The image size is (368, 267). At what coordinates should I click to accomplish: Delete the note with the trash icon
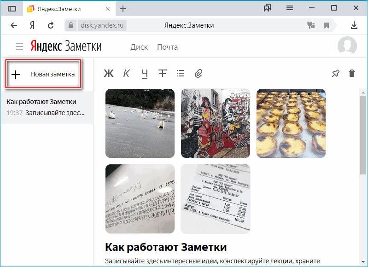352,73
